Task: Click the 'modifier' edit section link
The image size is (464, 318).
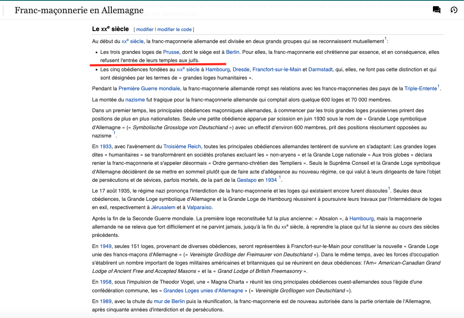Action: [145, 29]
